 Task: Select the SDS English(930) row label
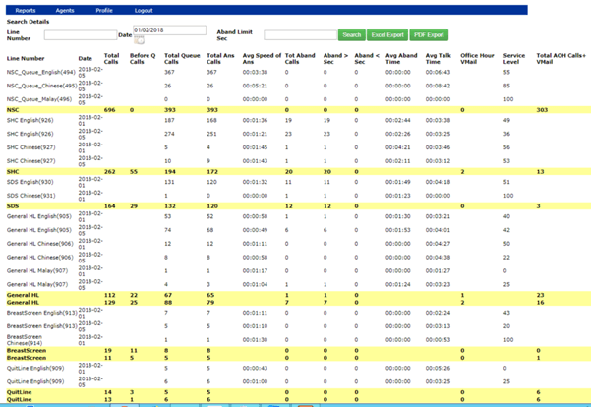coord(30,182)
